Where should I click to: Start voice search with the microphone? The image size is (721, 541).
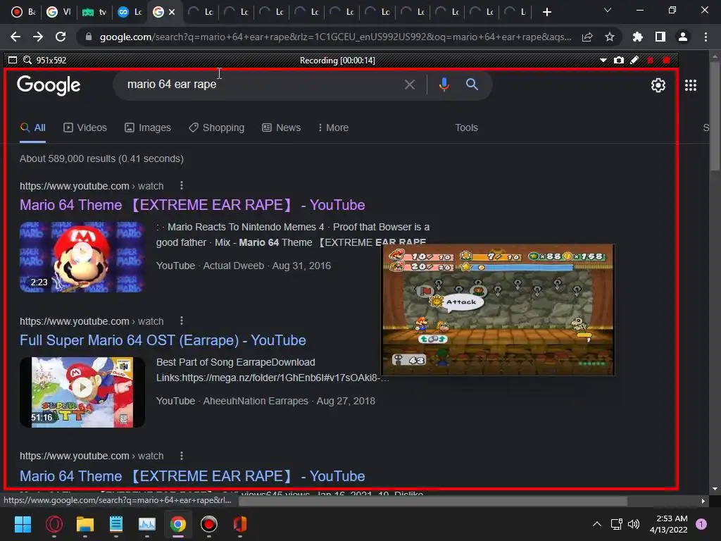[444, 85]
